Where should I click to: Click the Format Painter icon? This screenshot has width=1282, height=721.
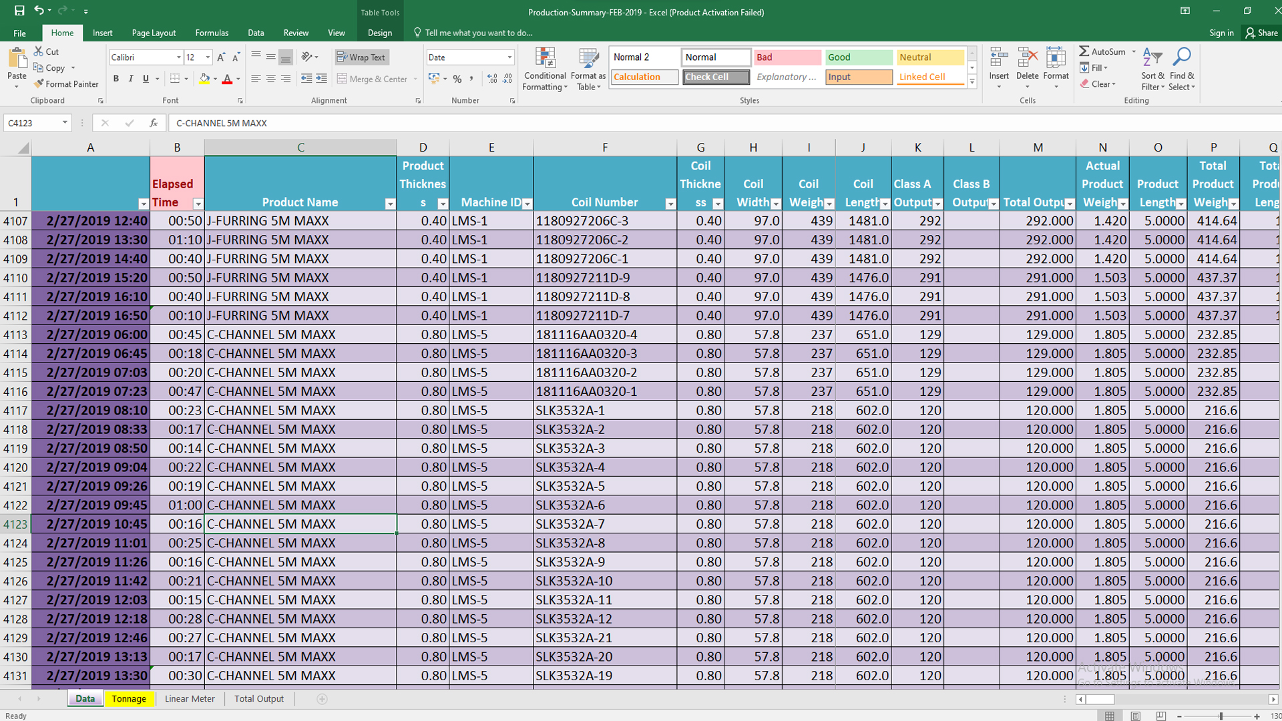tap(39, 83)
